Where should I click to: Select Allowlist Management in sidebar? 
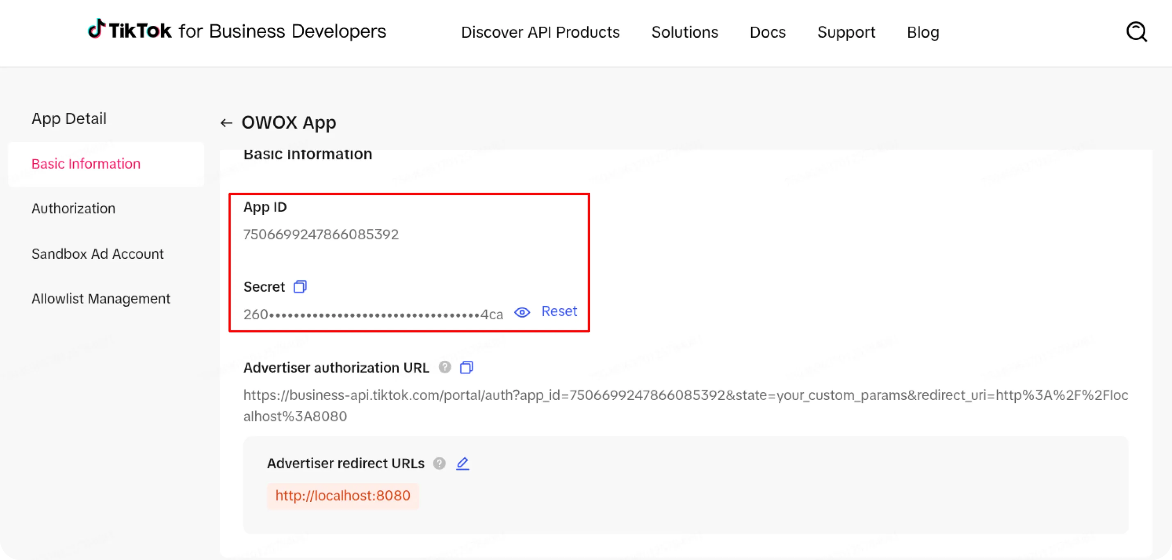[x=100, y=298]
